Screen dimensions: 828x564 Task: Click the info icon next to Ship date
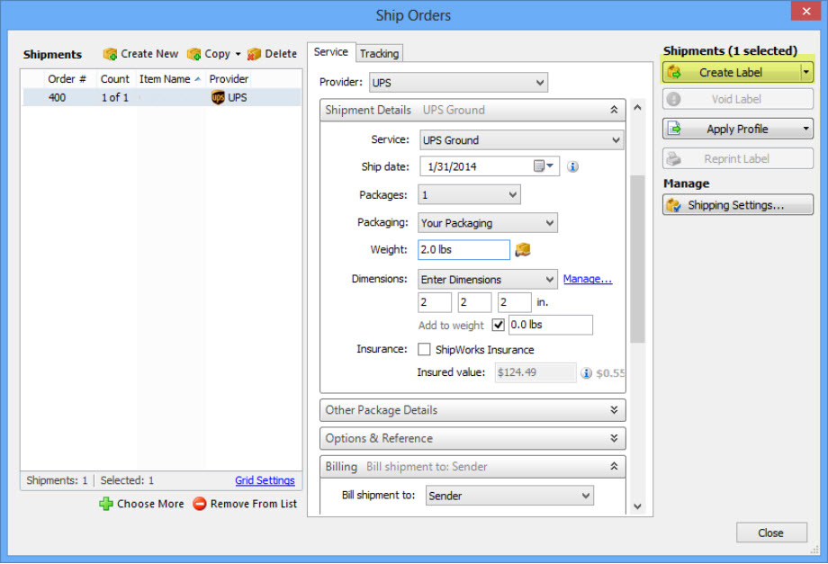click(572, 166)
